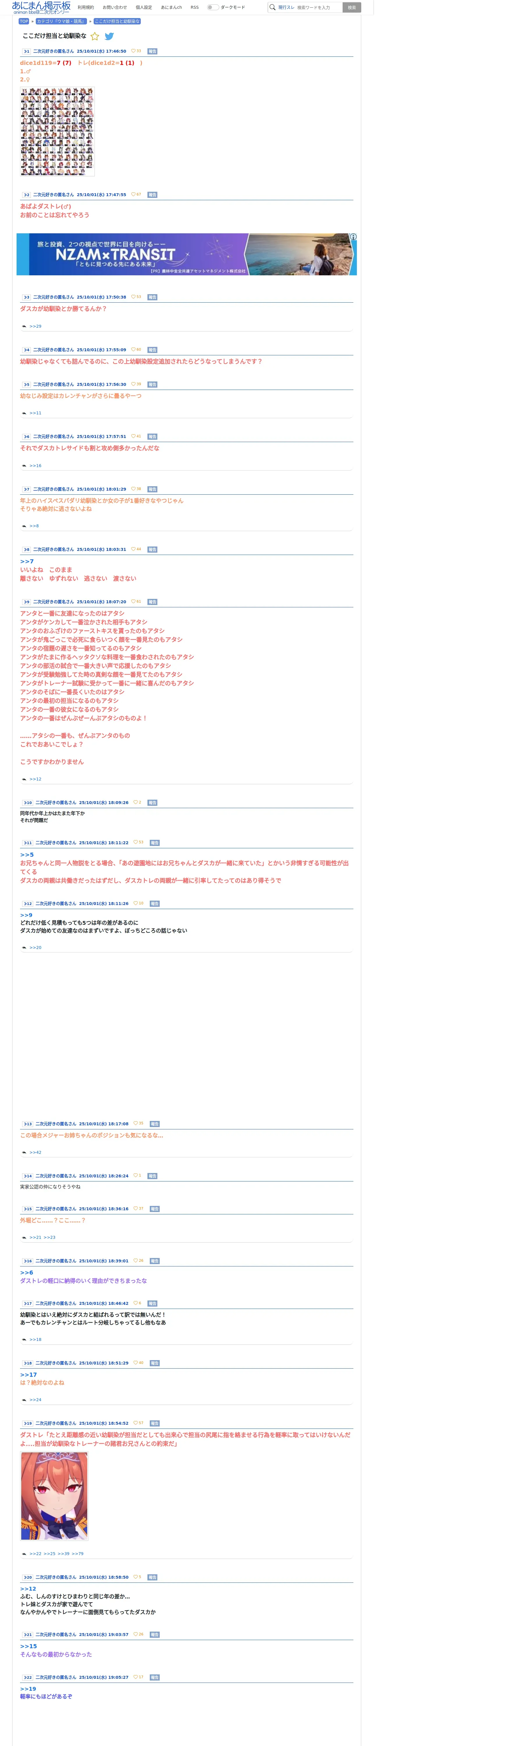Focus the search keyword input field
The width and height of the screenshot is (527, 1746).
click(x=318, y=8)
